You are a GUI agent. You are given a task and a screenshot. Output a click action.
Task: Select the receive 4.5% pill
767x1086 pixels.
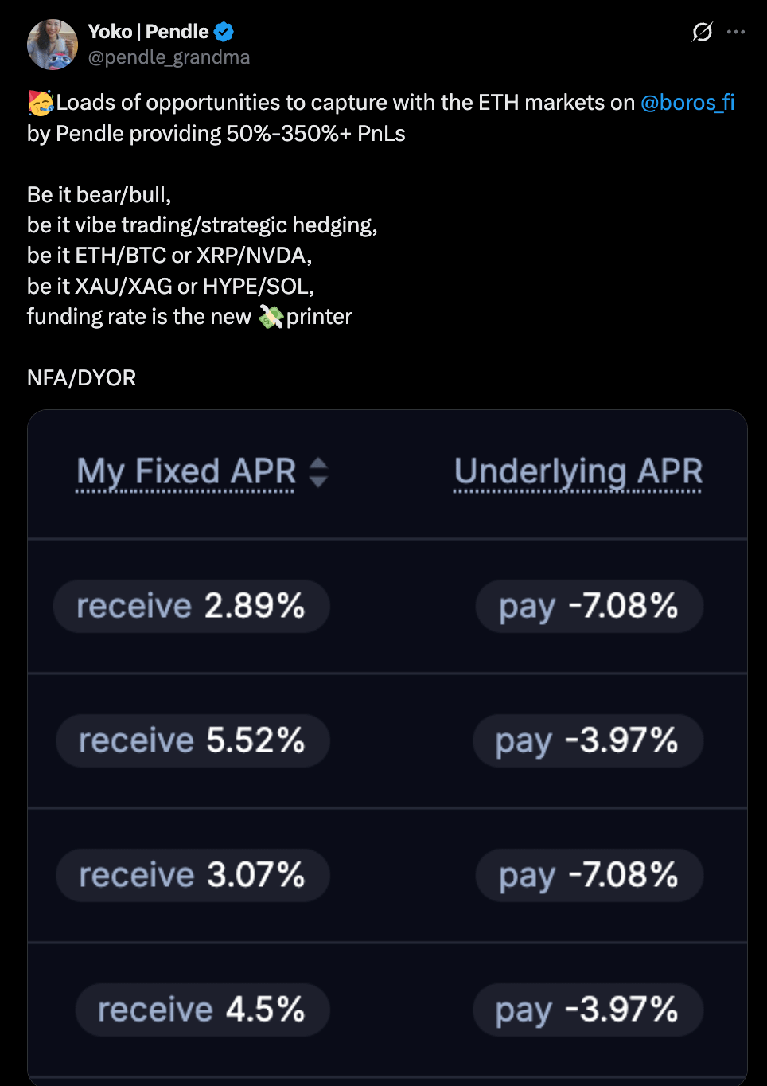point(202,1010)
